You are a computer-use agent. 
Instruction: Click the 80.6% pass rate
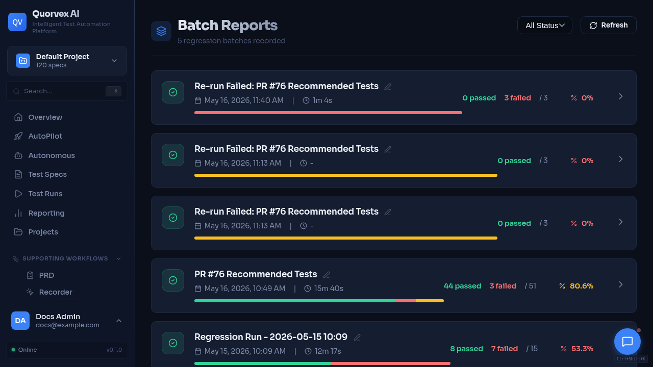[576, 286]
